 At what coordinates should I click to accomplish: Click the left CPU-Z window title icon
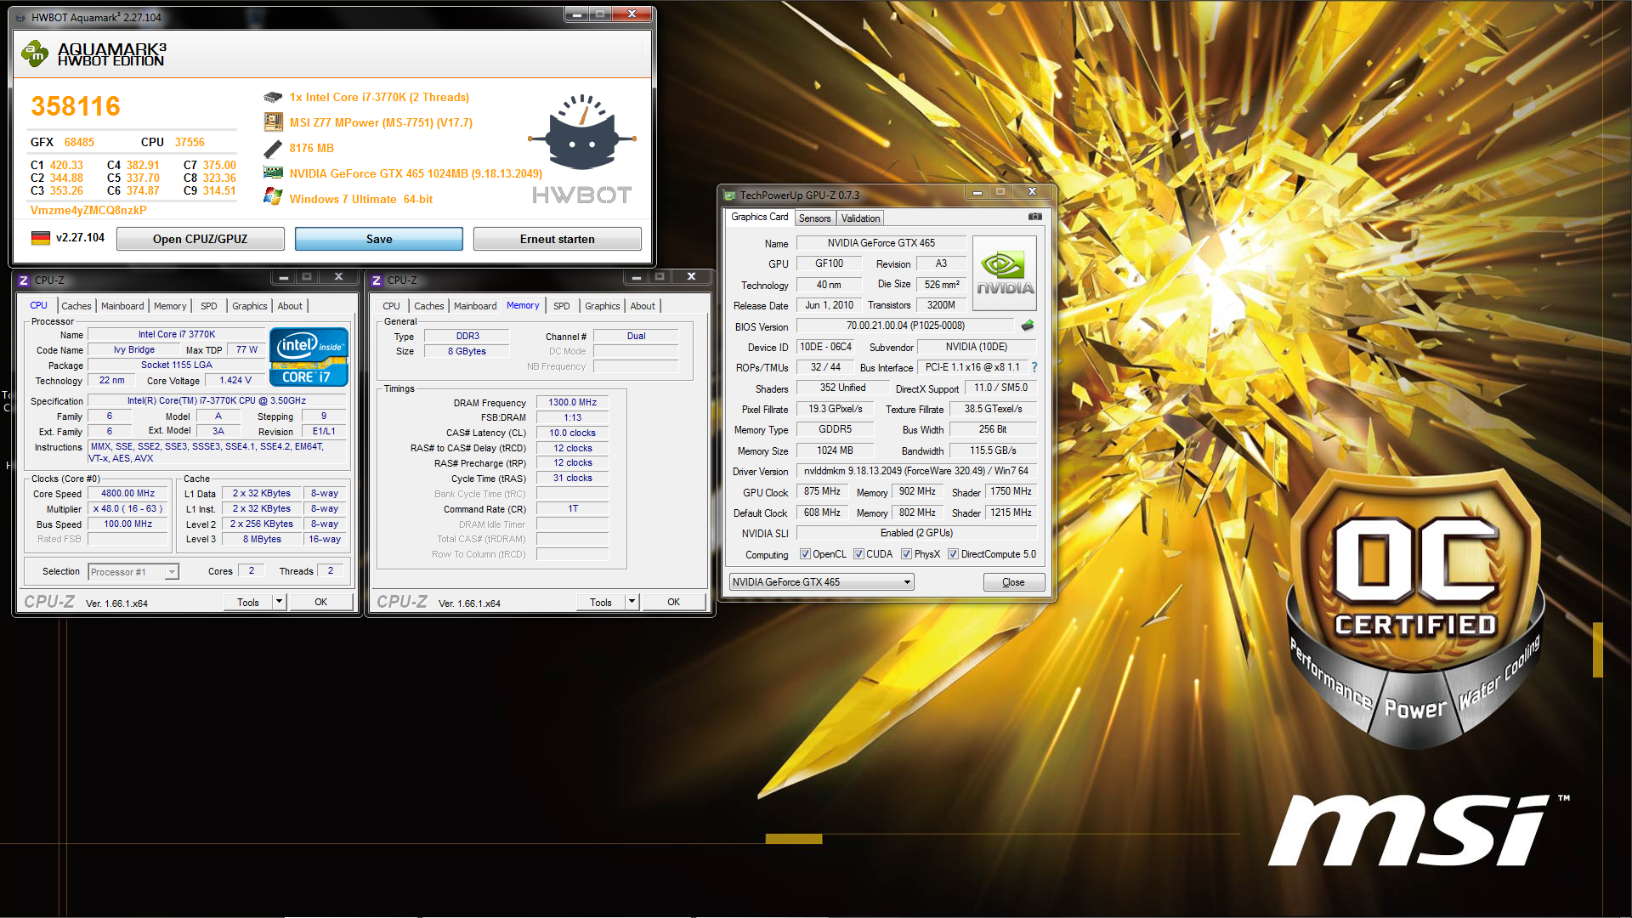tap(24, 280)
